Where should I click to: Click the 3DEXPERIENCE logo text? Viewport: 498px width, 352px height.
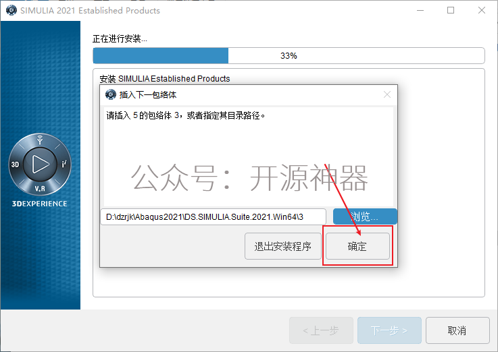(x=39, y=204)
